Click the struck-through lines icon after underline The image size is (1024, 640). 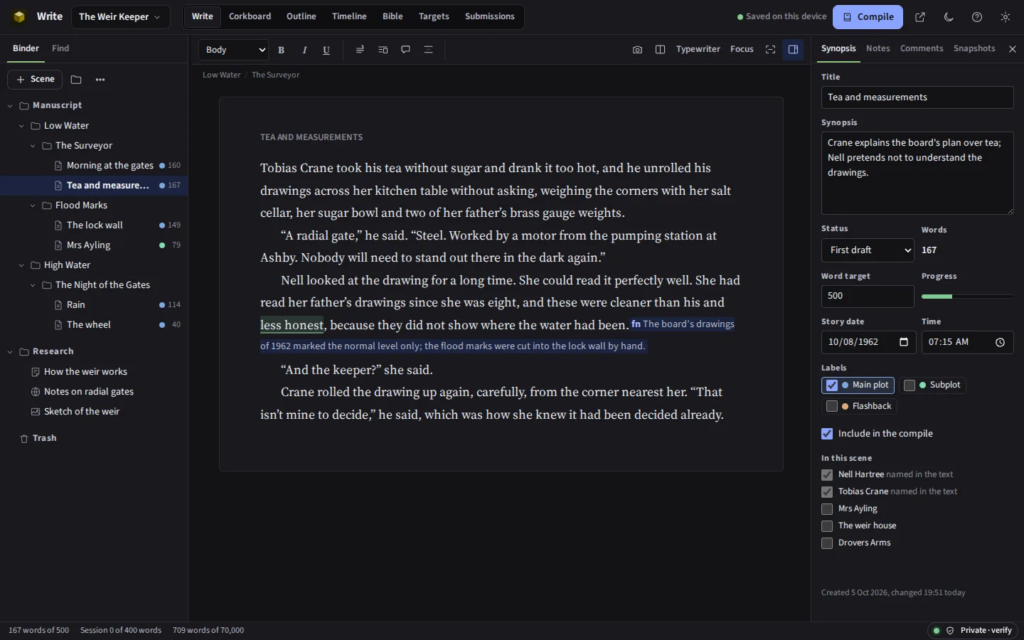pos(360,50)
